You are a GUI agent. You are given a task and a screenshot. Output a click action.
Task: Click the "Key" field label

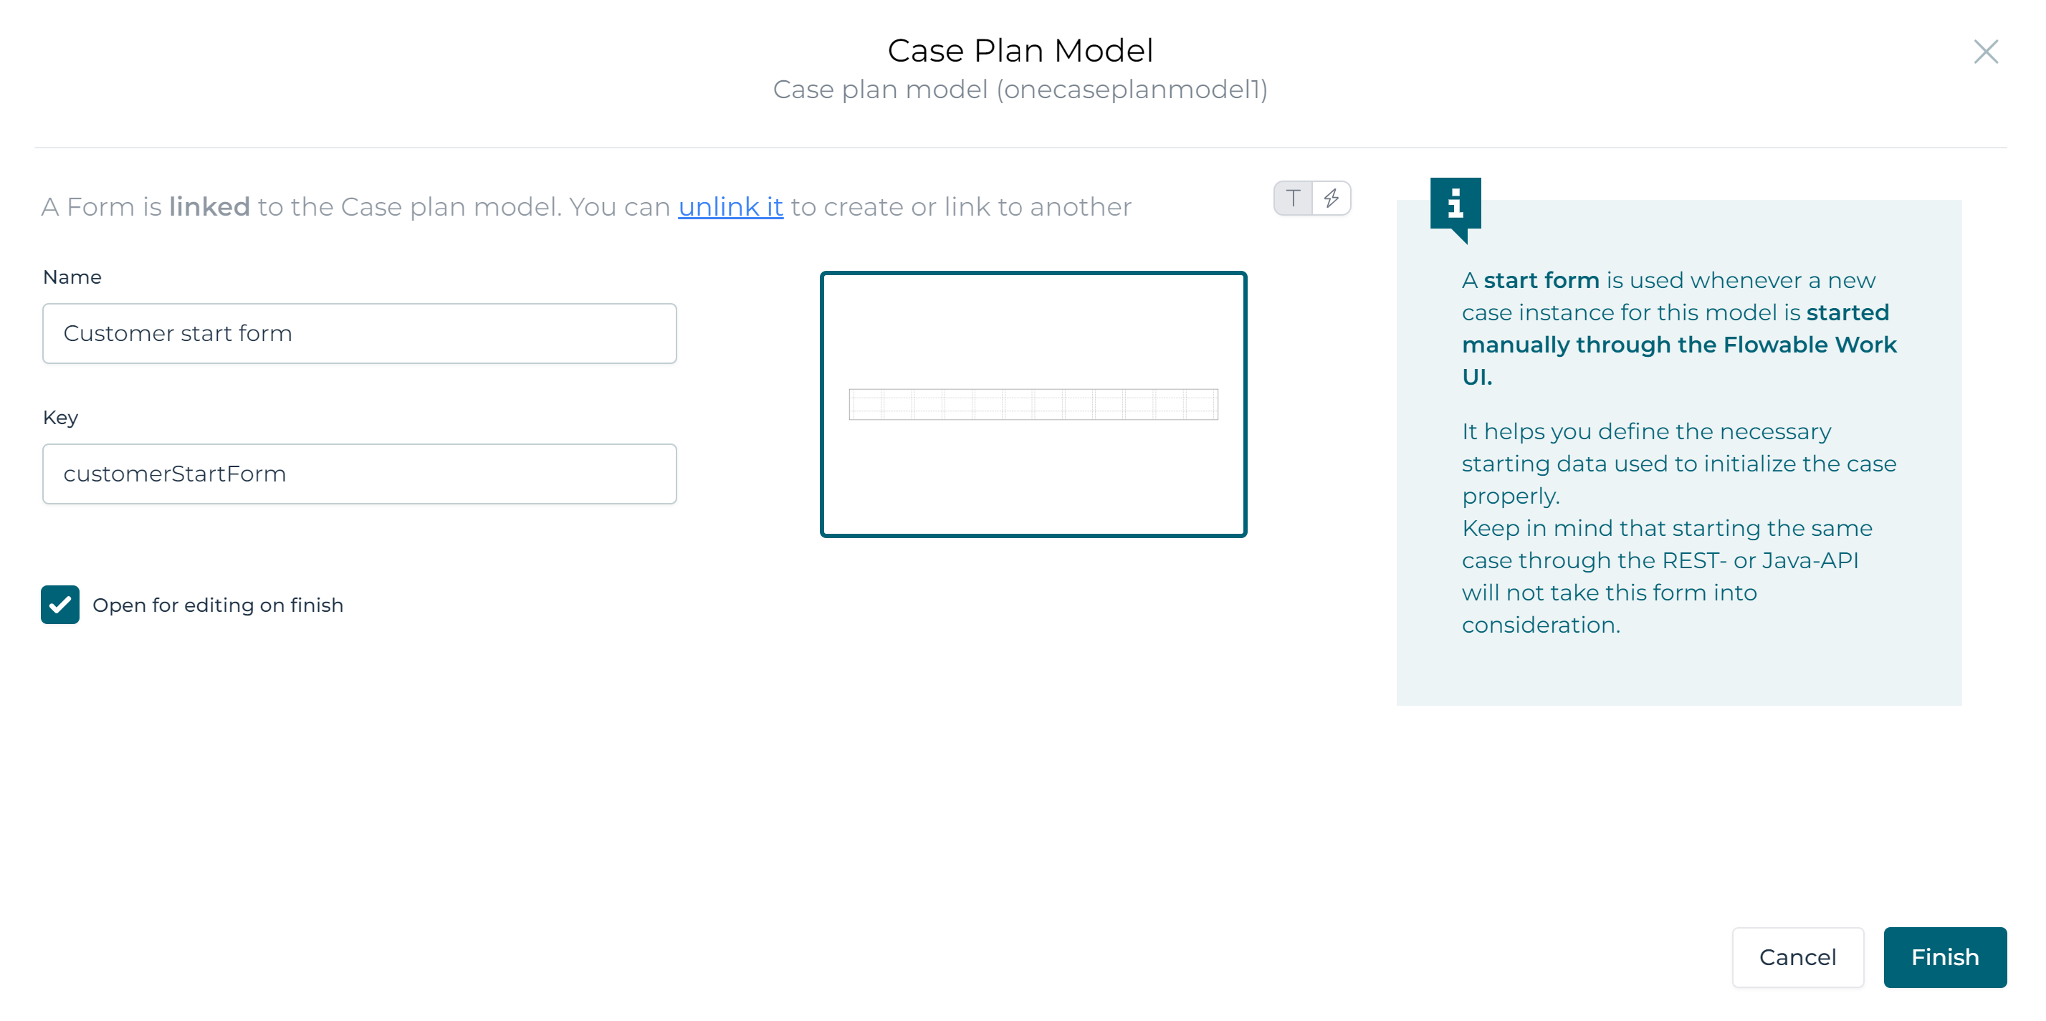pos(60,418)
